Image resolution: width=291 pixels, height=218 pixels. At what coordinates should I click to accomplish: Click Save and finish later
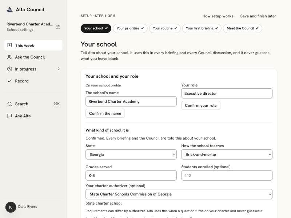pos(258,16)
